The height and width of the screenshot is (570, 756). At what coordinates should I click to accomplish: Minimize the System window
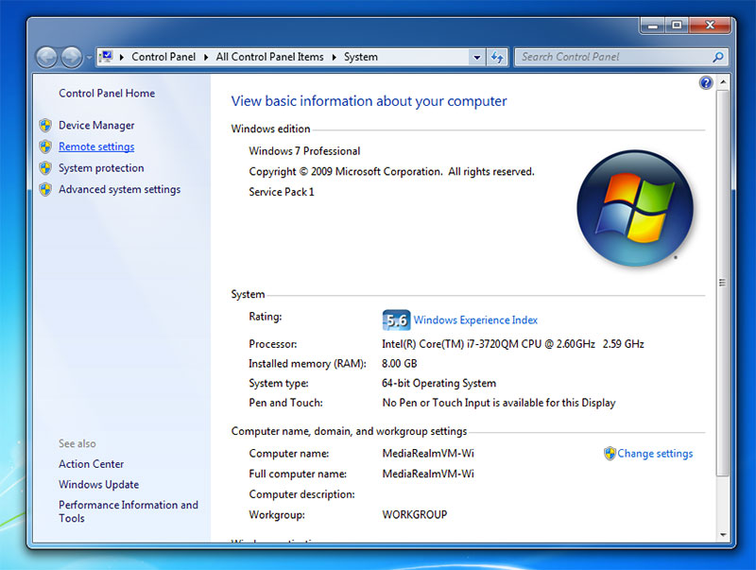pyautogui.click(x=653, y=26)
